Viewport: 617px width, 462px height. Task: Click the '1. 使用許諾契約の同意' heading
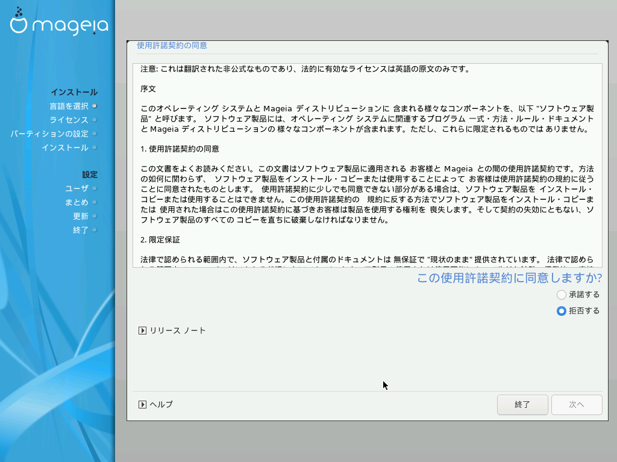[180, 149]
